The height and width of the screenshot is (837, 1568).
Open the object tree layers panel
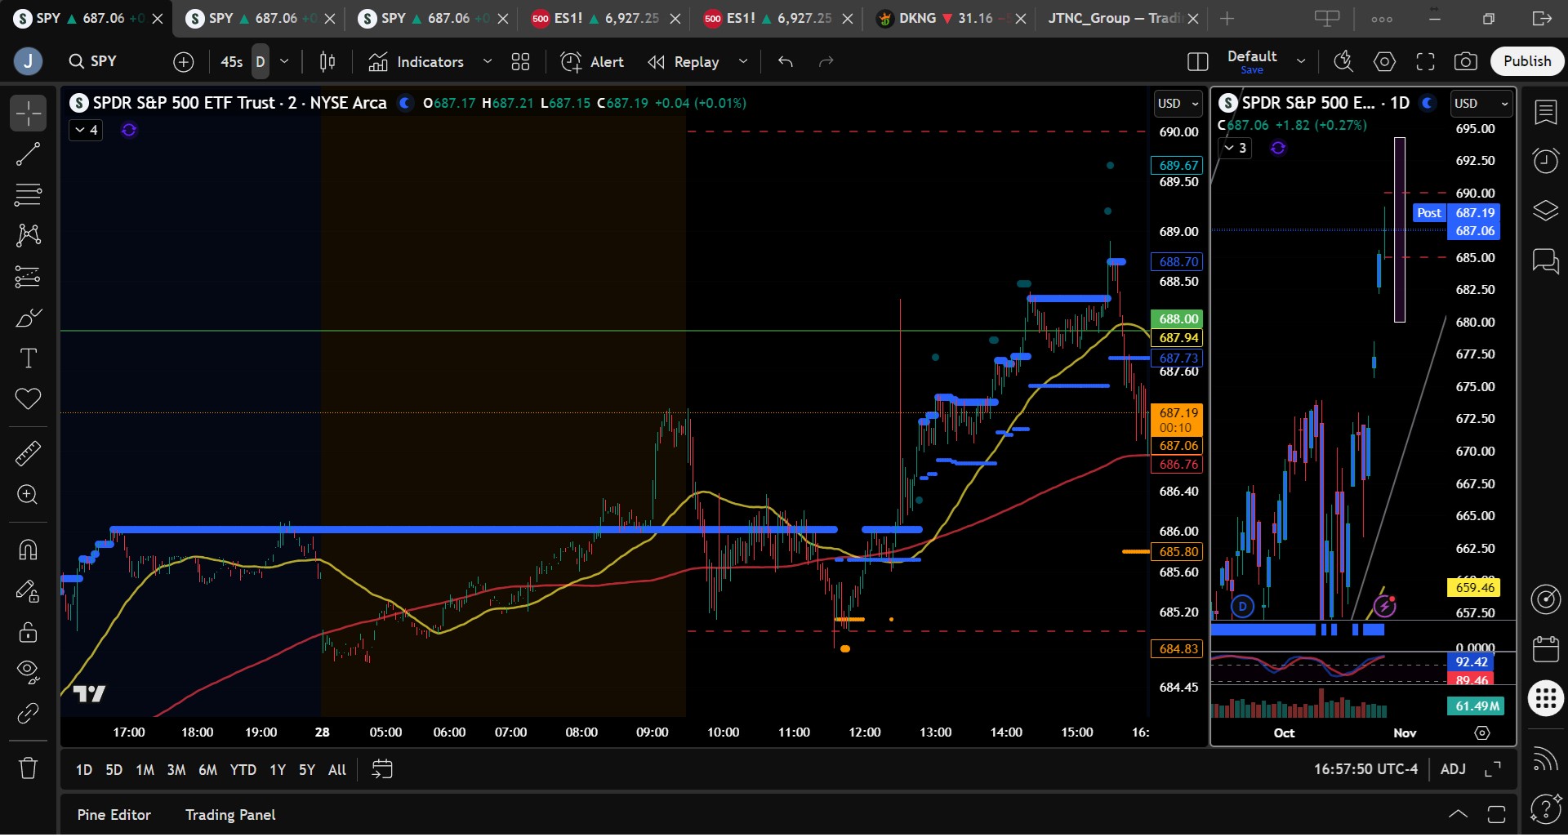click(x=1546, y=211)
